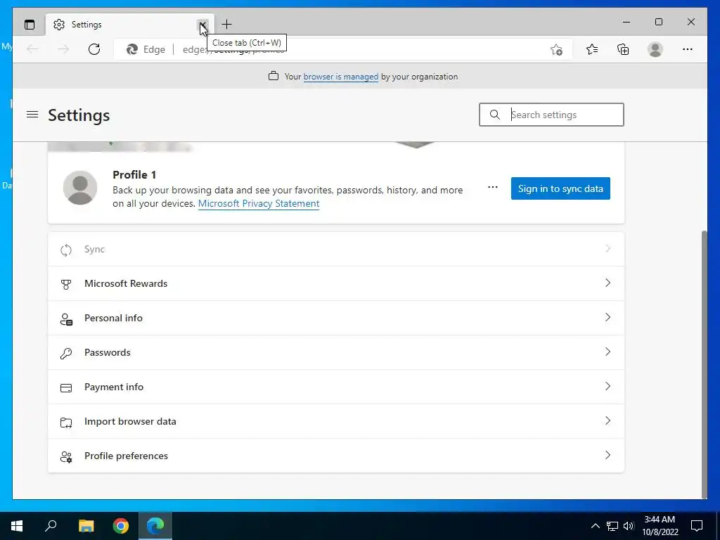
Task: Open the Windows Start menu
Action: point(17,526)
